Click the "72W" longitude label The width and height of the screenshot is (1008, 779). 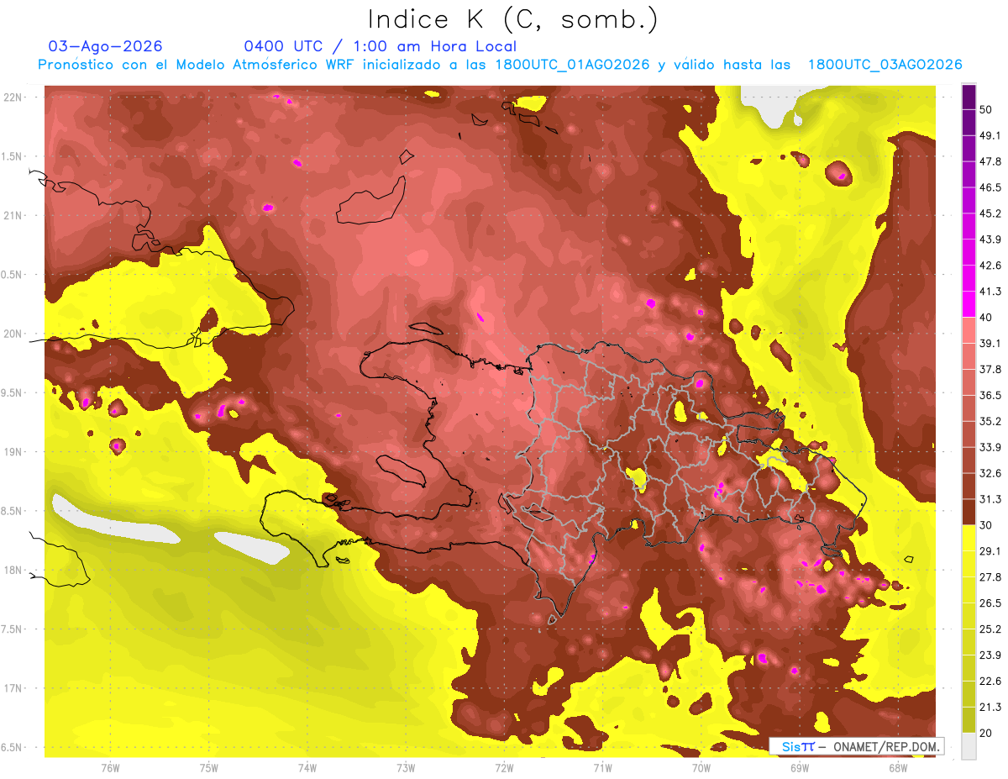(x=504, y=767)
